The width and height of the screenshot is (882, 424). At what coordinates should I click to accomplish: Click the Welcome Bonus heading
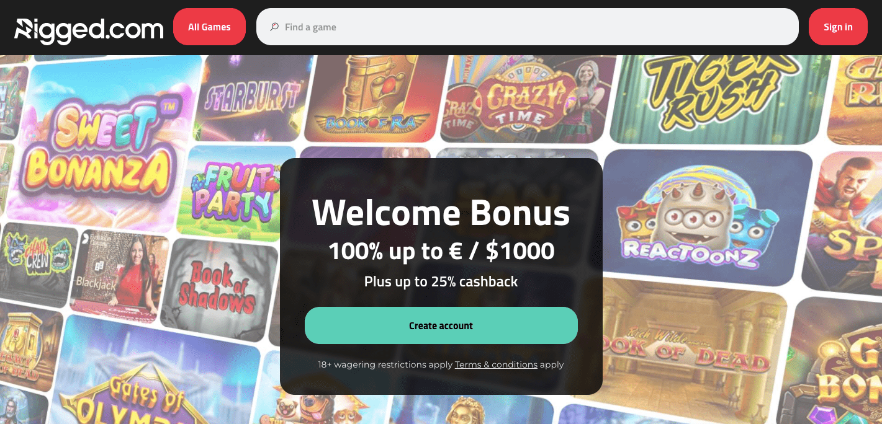click(441, 213)
